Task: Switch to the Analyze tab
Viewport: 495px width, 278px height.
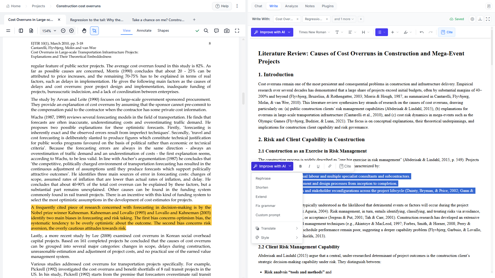Action: tap(291, 6)
